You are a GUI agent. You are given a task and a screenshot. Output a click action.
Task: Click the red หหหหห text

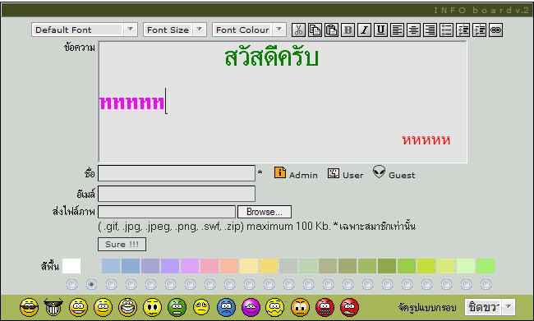426,140
